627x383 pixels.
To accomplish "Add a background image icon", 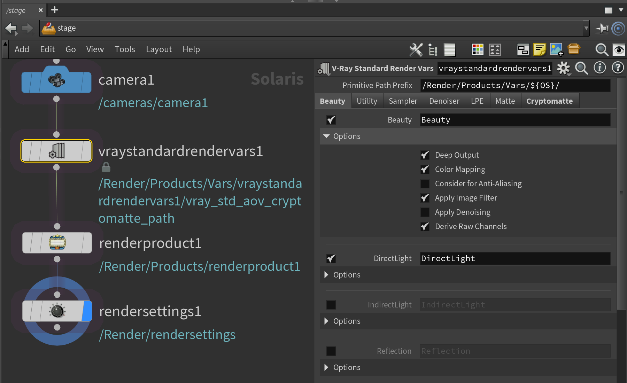I will 556,49.
